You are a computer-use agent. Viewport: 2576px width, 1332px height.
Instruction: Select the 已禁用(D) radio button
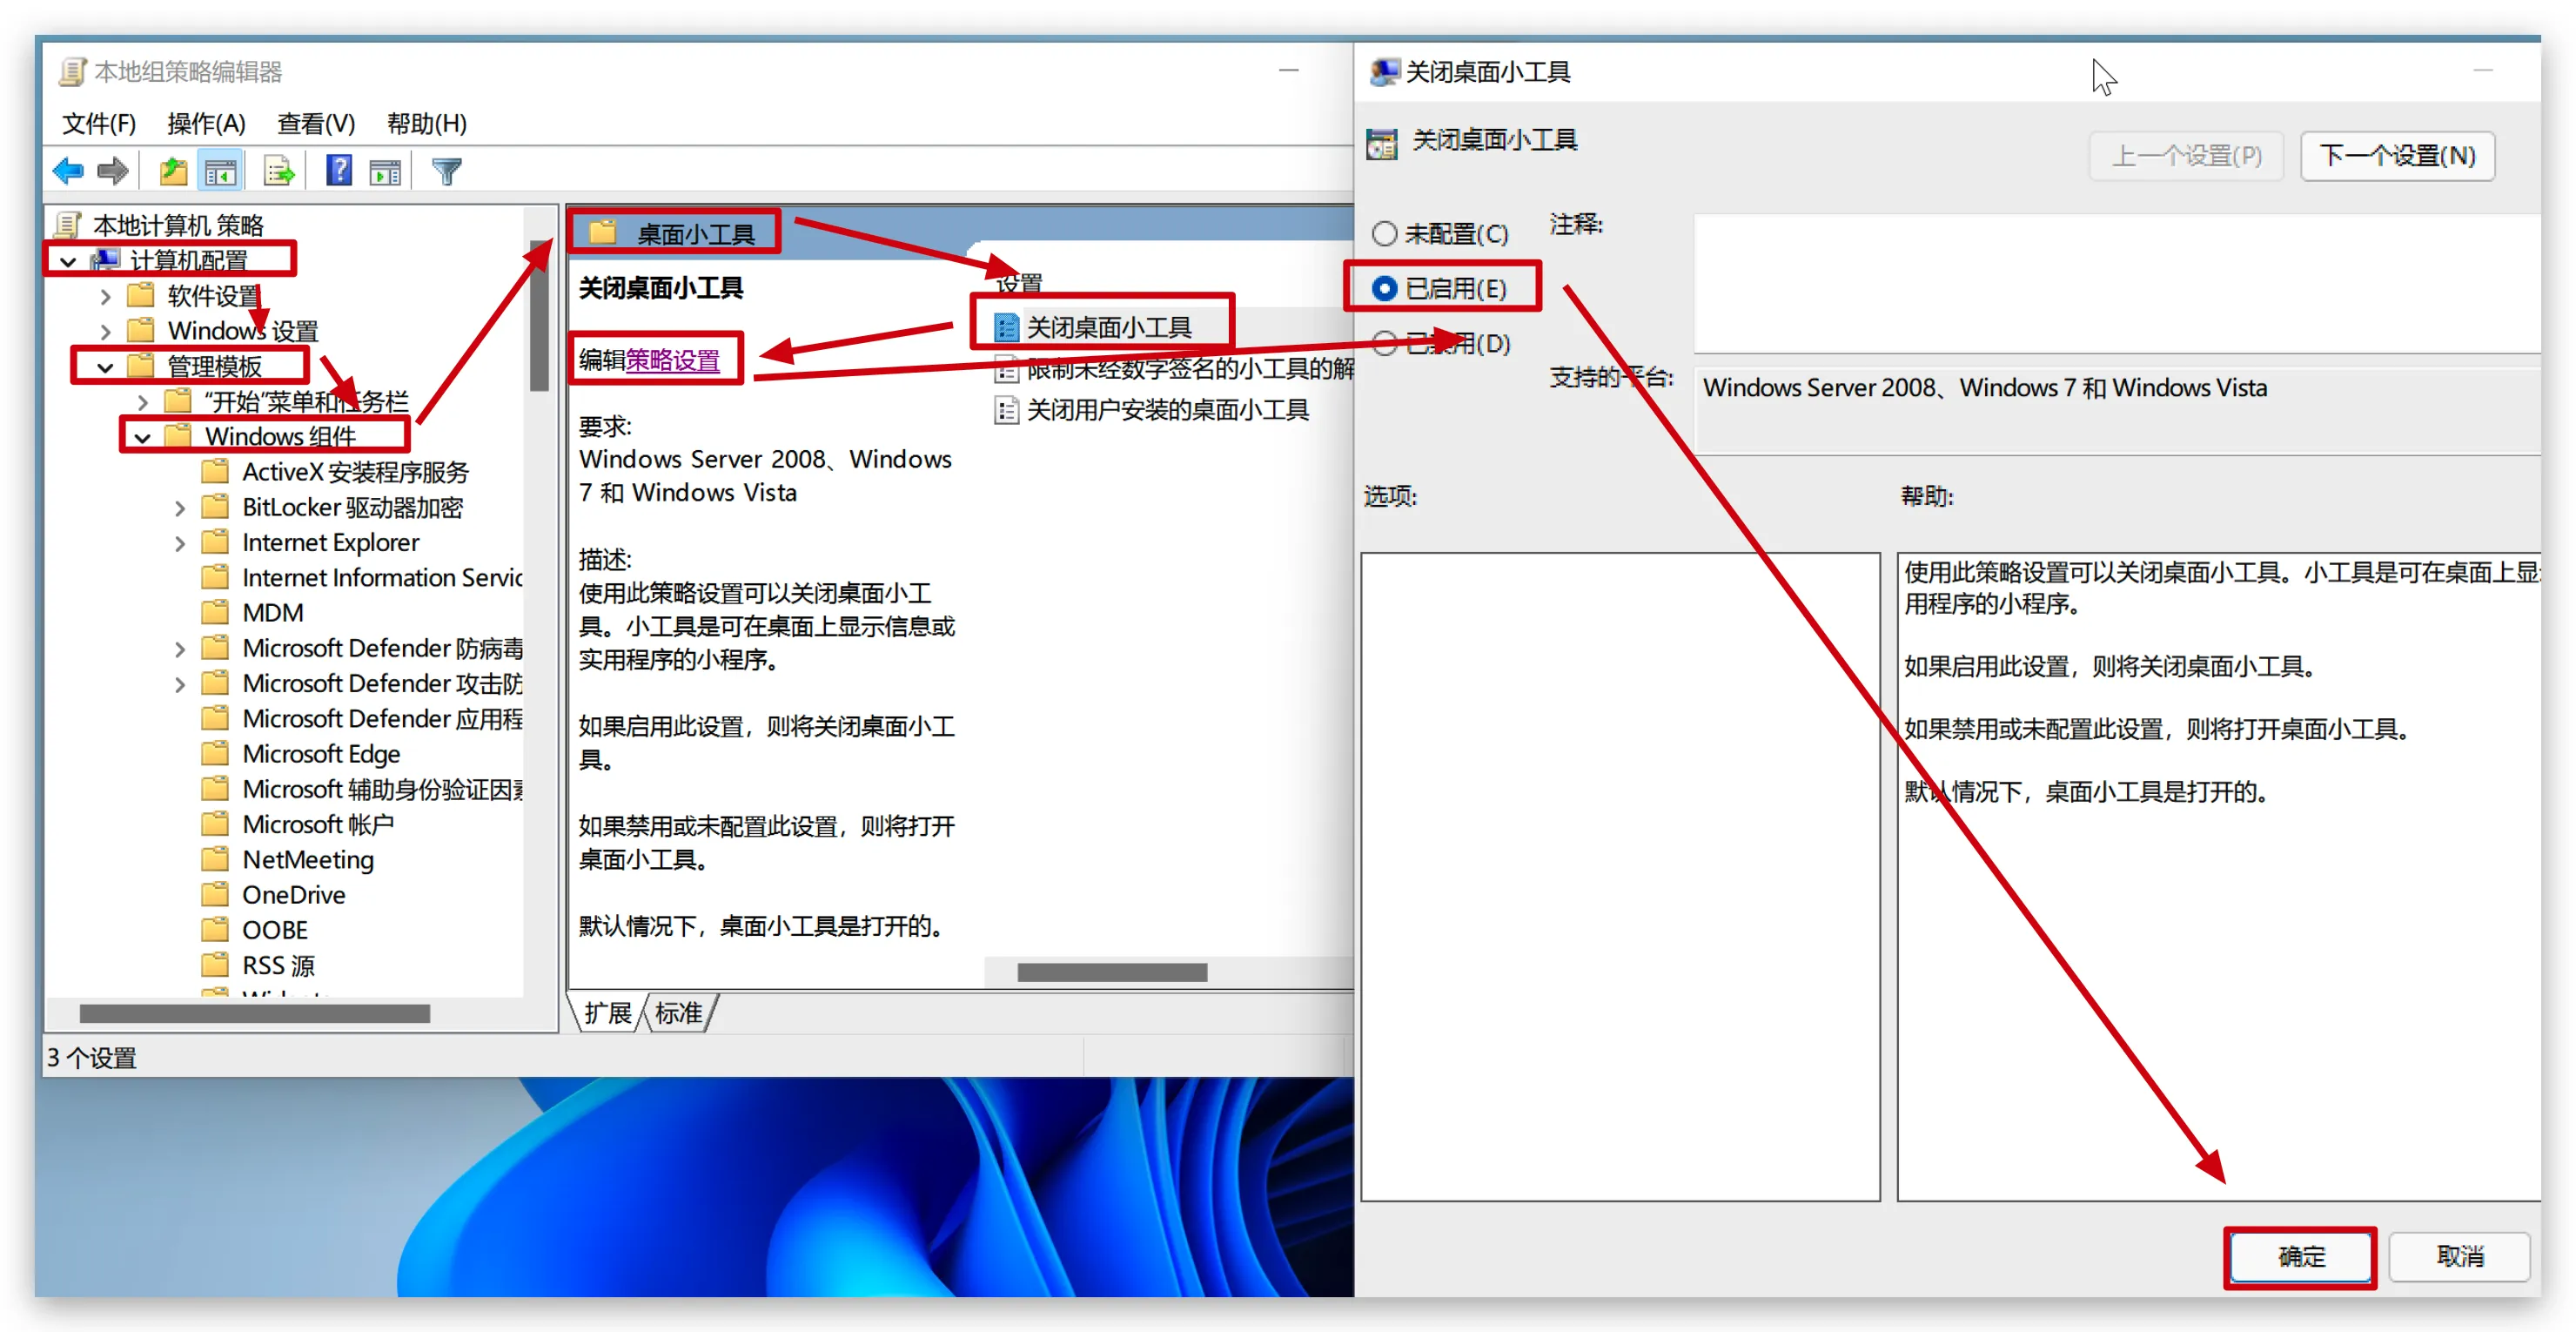point(1384,343)
